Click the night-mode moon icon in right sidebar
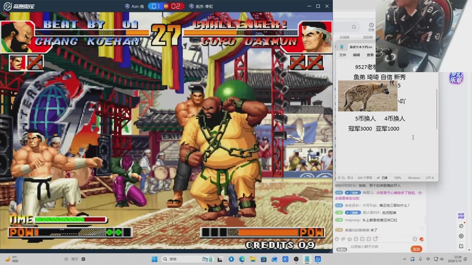Viewport: 472px width, 265px height. 461,226
